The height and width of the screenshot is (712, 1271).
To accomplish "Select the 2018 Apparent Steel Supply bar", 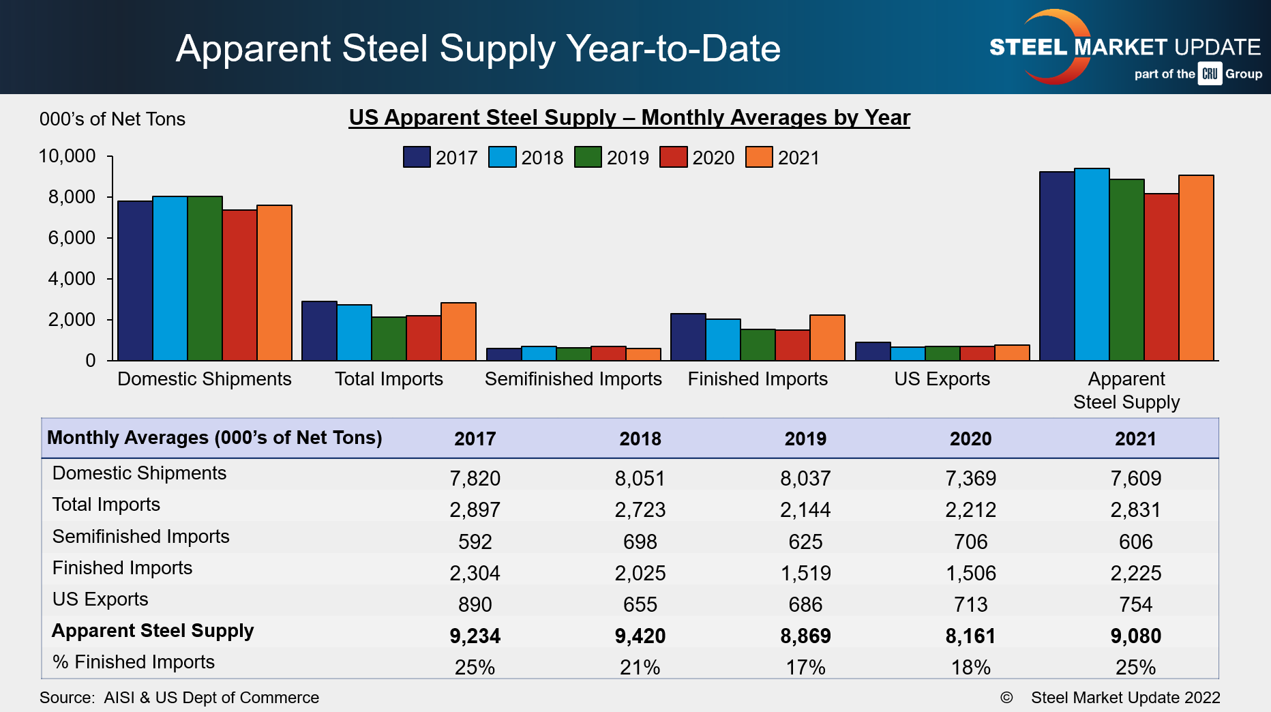I will (1092, 265).
